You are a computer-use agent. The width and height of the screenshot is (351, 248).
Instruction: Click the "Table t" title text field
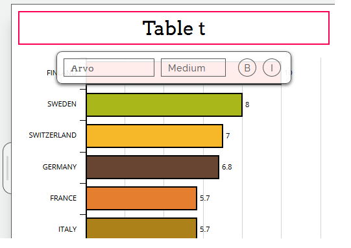point(174,28)
